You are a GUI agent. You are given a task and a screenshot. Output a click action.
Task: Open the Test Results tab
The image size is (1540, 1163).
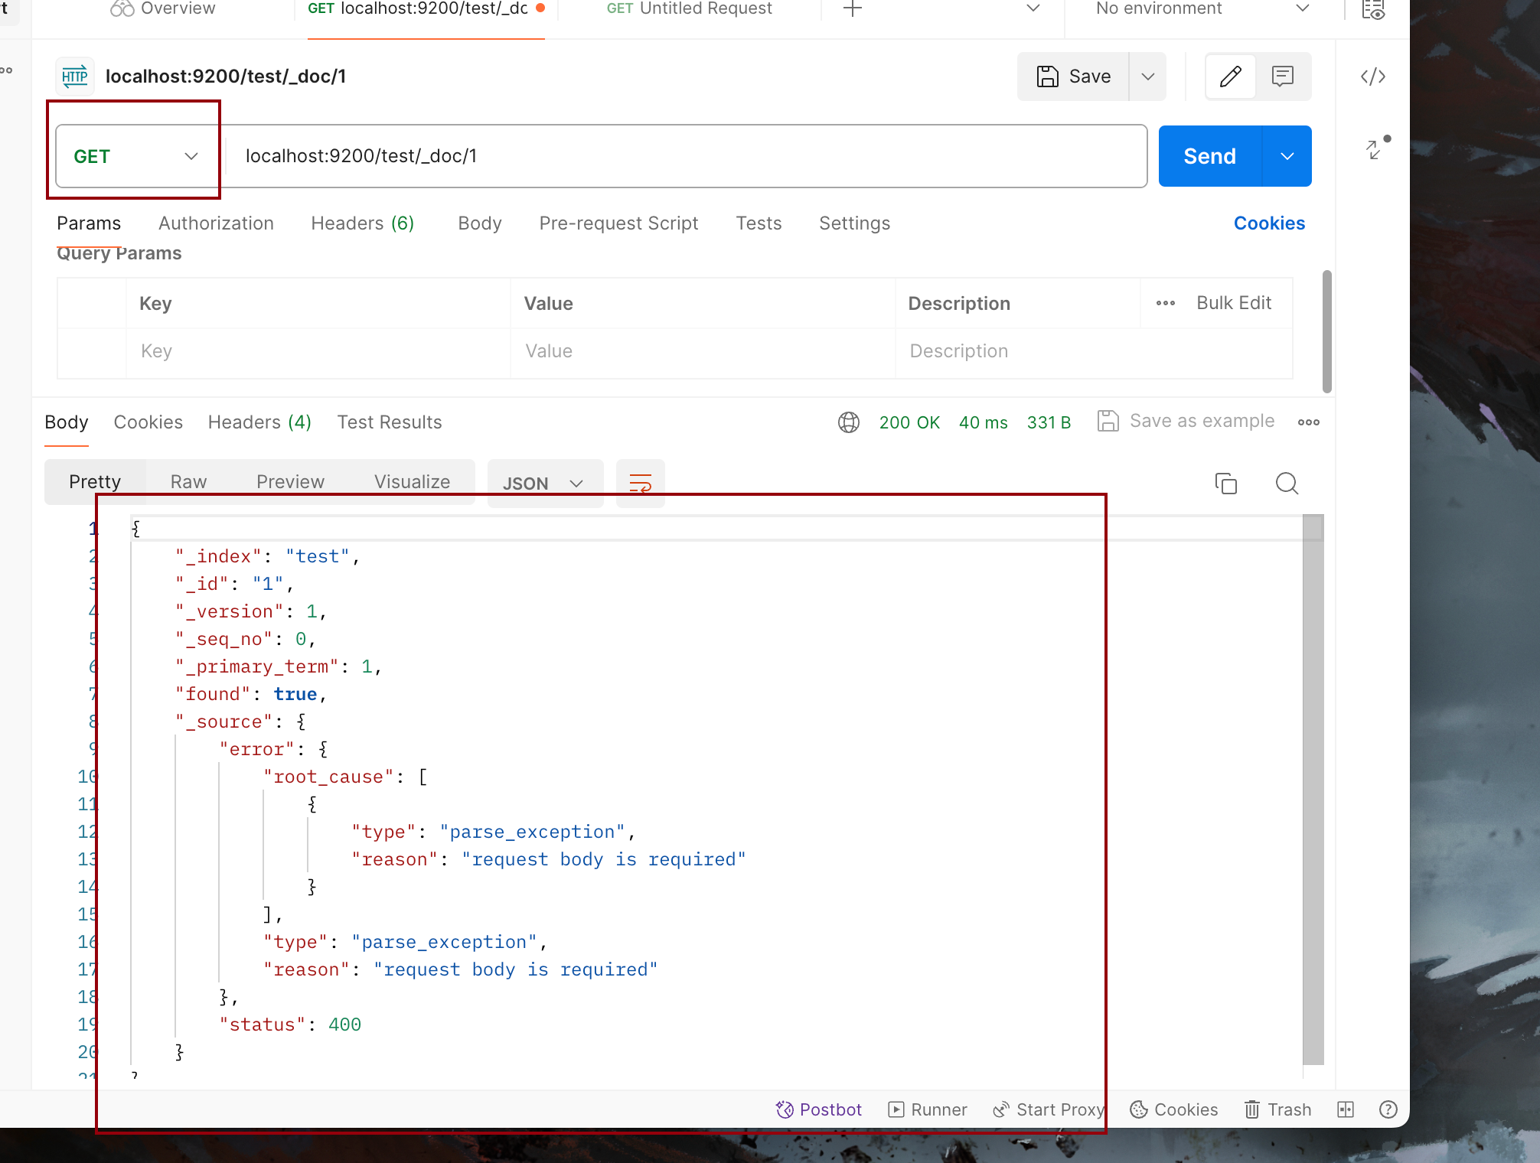pos(390,422)
